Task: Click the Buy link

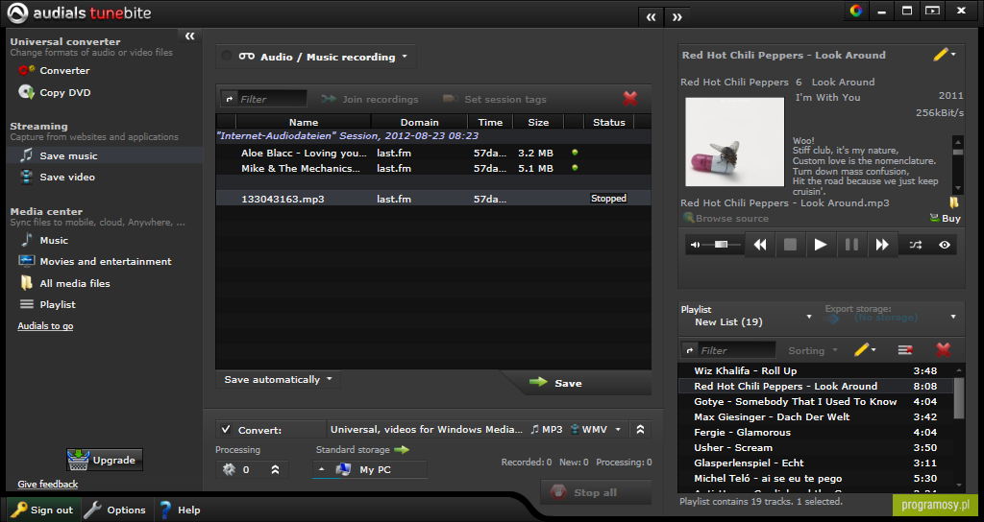Action: (946, 218)
